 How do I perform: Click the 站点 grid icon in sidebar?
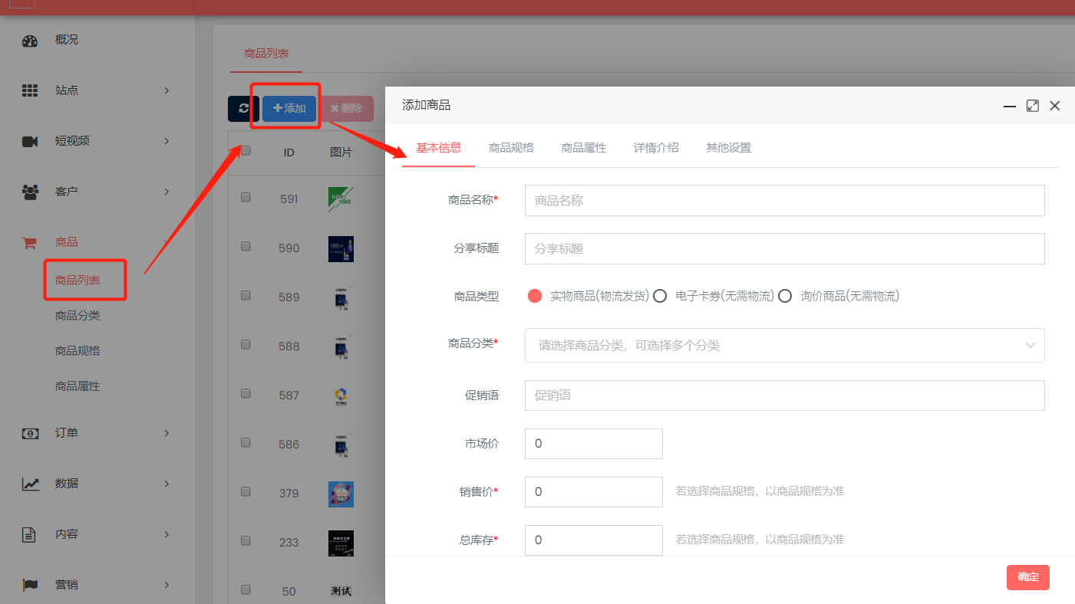(x=30, y=90)
